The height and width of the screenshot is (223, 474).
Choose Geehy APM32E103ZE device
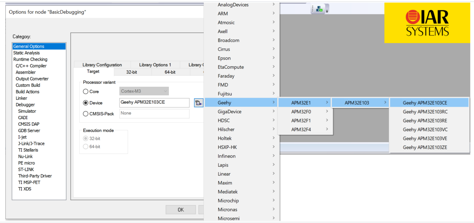point(429,147)
